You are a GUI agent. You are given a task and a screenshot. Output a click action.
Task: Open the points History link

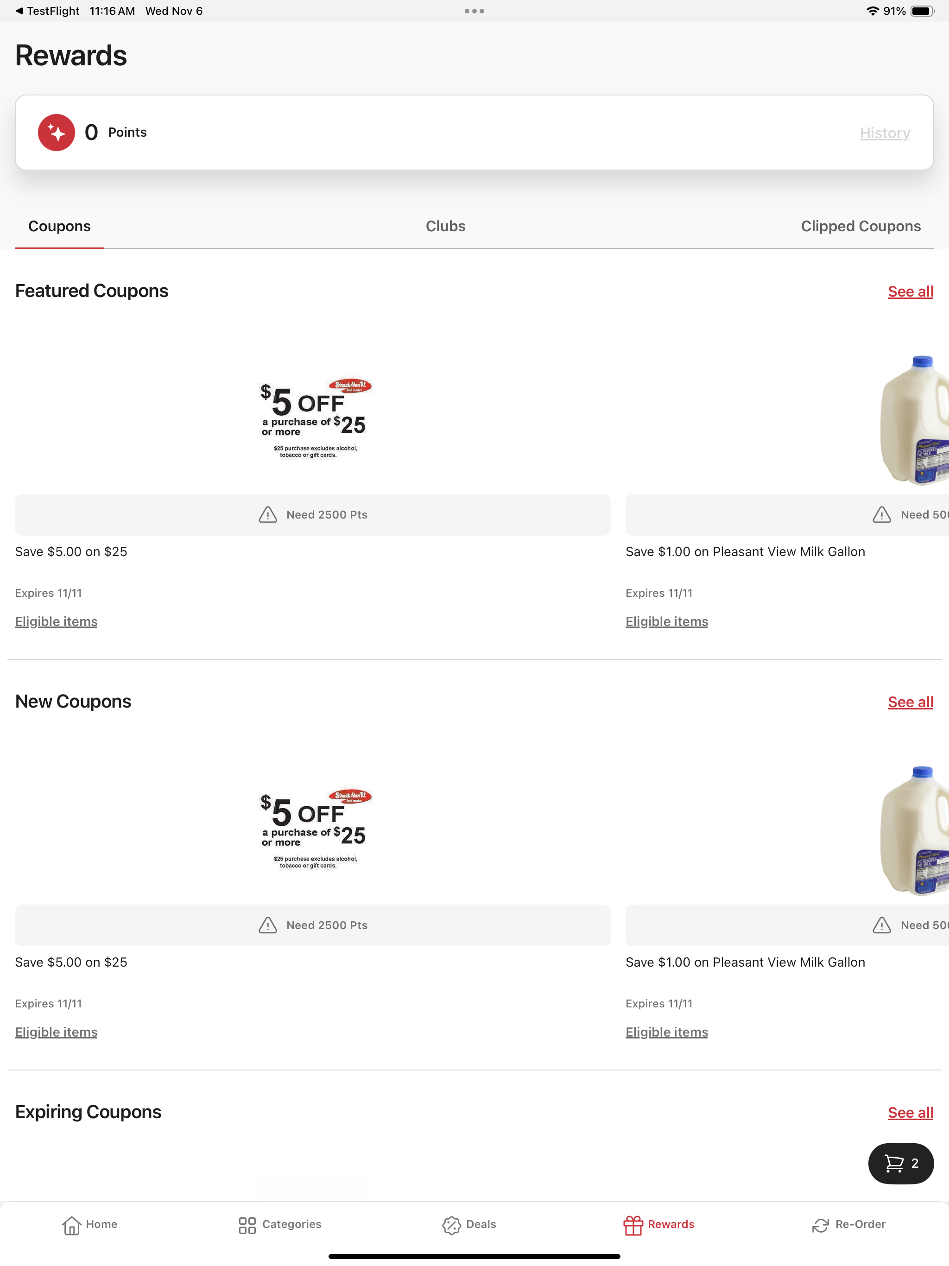(x=884, y=133)
